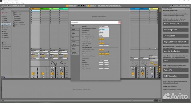Click the MIDI Arrangement Overdub plus icon
The width and height of the screenshot is (191, 103).
87,6
